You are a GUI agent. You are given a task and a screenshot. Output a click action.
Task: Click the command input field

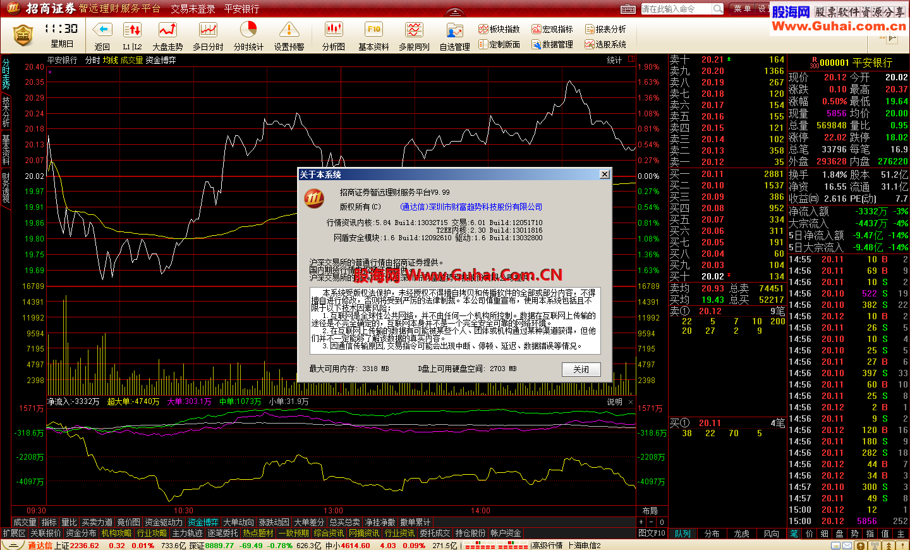coord(676,9)
